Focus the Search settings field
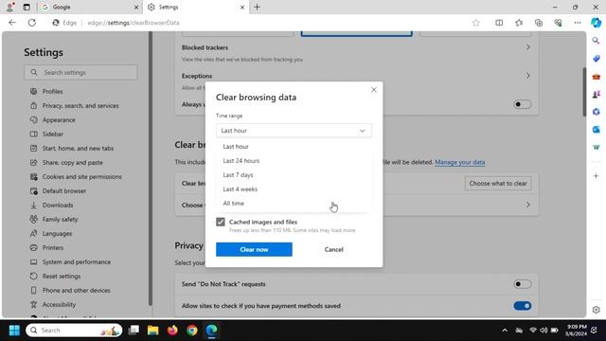 click(80, 72)
